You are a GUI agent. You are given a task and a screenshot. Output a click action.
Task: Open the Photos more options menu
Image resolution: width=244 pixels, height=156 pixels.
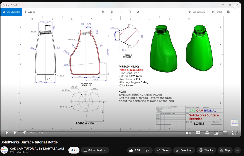[237, 12]
